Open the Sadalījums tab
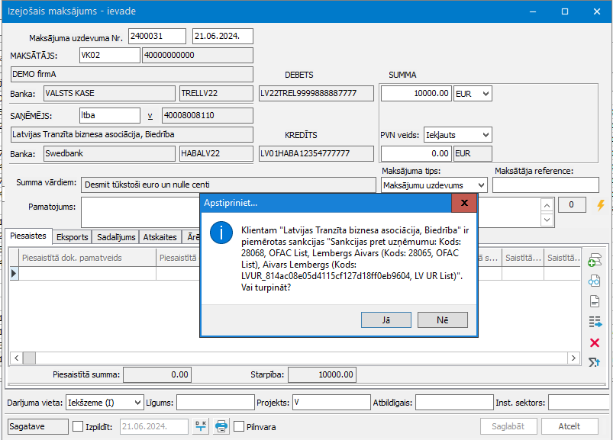Viewport: 613px width, 440px height. pos(115,237)
